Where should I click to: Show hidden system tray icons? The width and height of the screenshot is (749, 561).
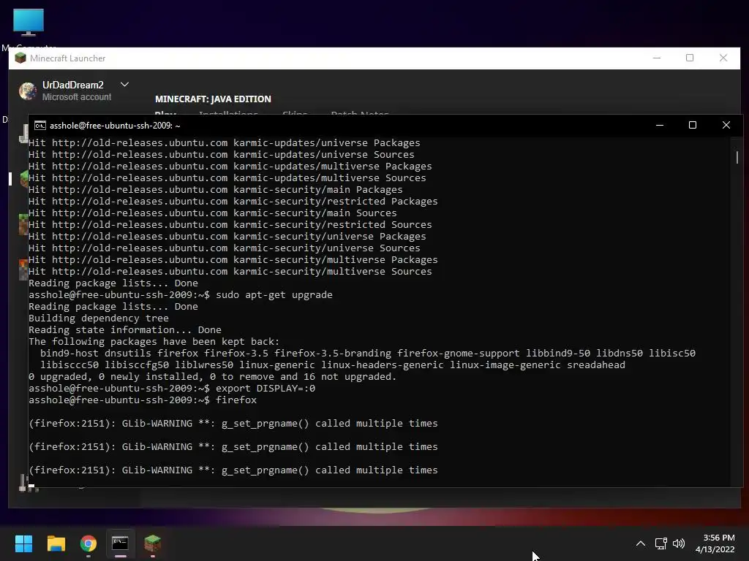click(x=641, y=543)
